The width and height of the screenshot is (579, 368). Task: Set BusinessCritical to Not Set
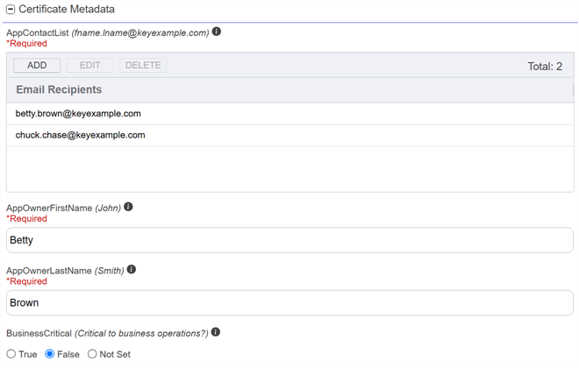(x=92, y=354)
